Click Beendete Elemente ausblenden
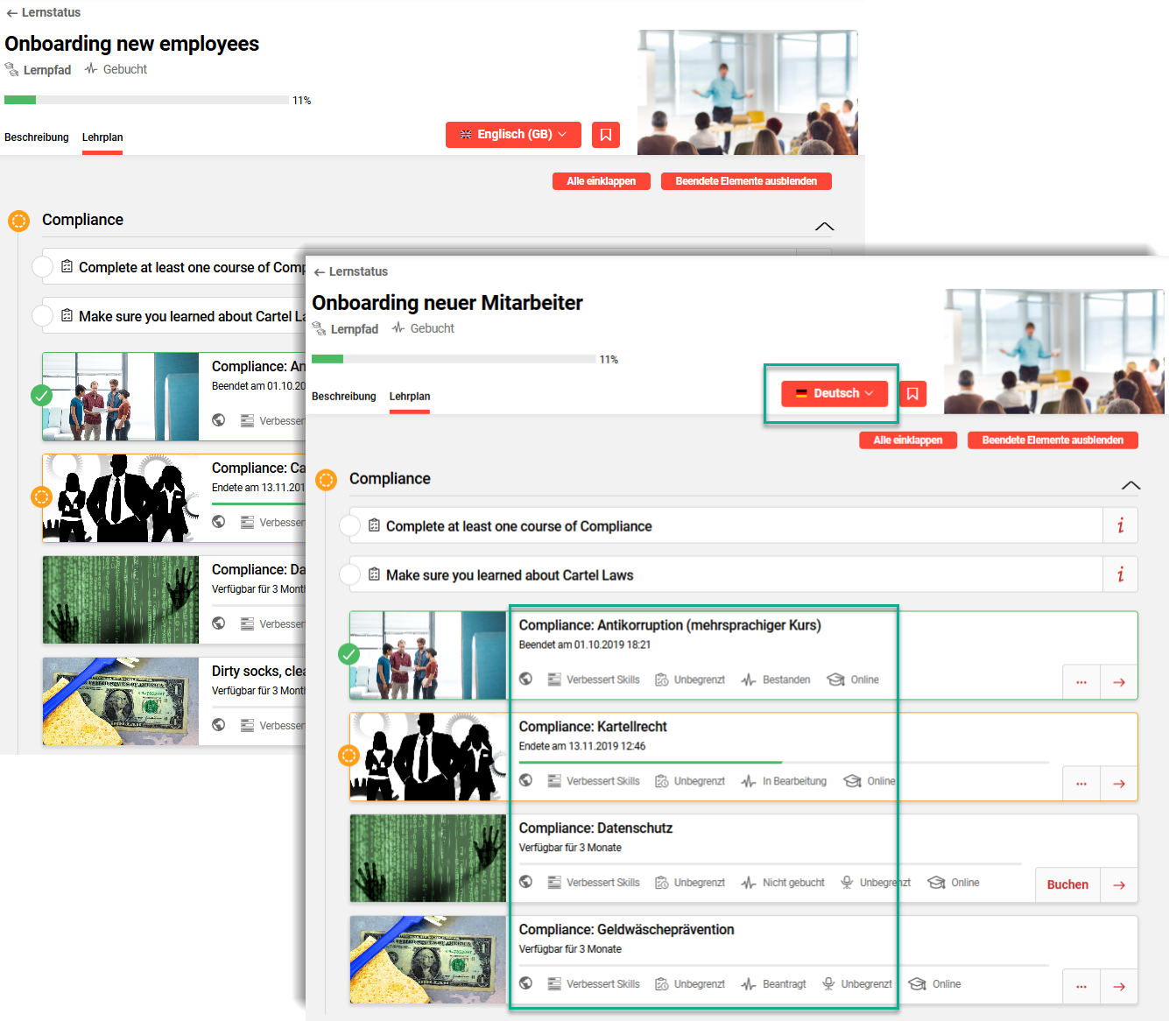This screenshot has width=1169, height=1021. point(1053,440)
